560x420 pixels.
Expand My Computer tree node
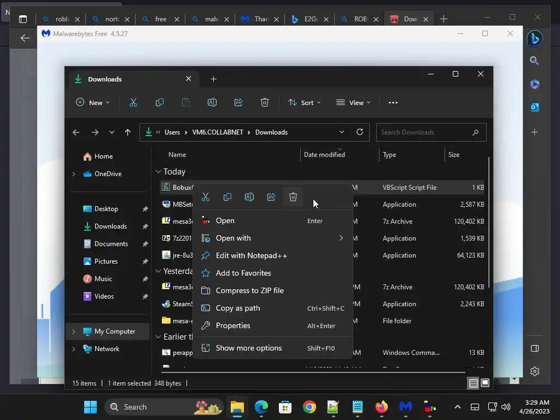coord(74,331)
